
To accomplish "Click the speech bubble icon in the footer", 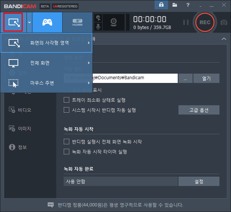I will (x=51, y=205).
